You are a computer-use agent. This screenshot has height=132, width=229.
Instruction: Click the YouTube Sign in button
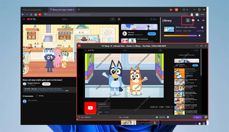(153, 19)
